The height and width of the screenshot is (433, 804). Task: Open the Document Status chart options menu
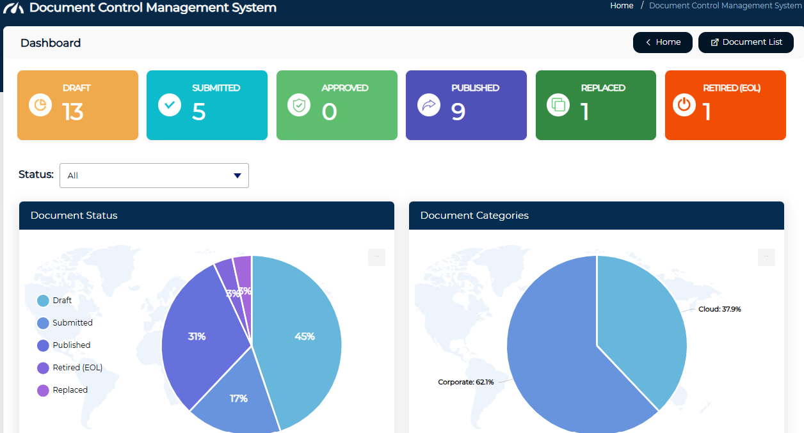[376, 257]
